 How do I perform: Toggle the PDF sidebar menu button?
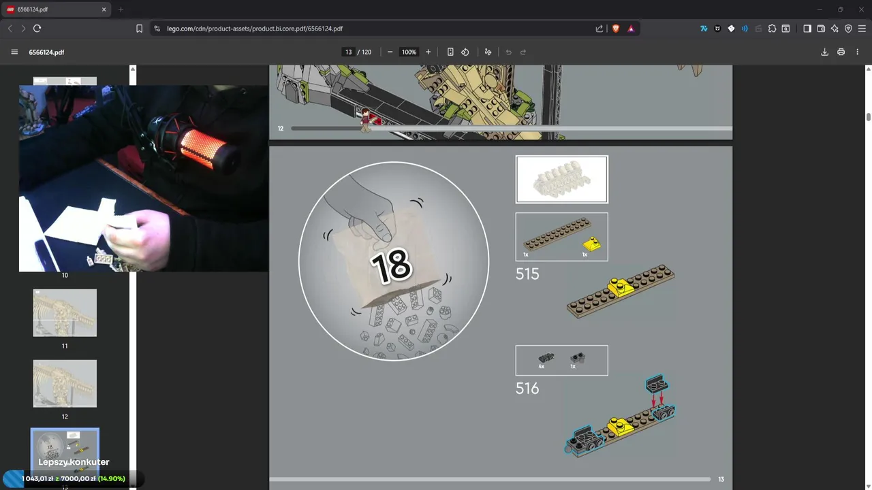tap(14, 52)
